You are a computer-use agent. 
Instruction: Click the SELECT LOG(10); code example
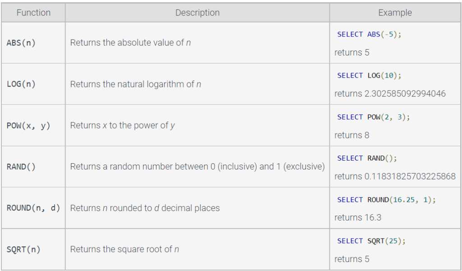point(369,76)
